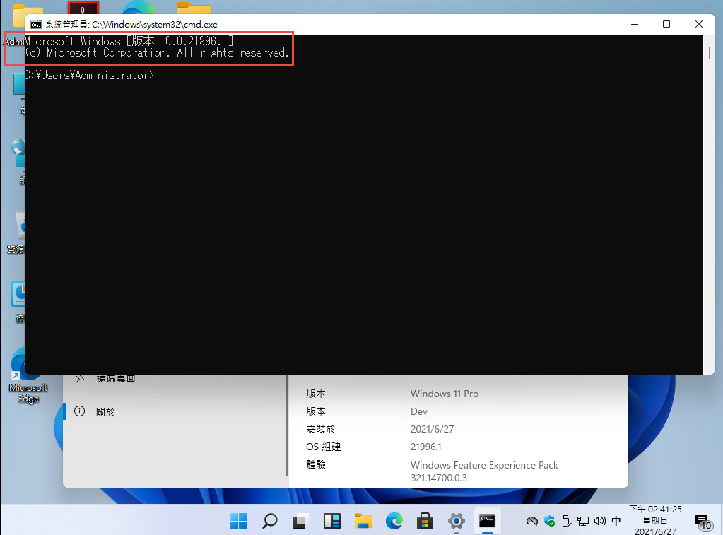723x535 pixels.
Task: Open taskbar Search
Action: tap(270, 521)
